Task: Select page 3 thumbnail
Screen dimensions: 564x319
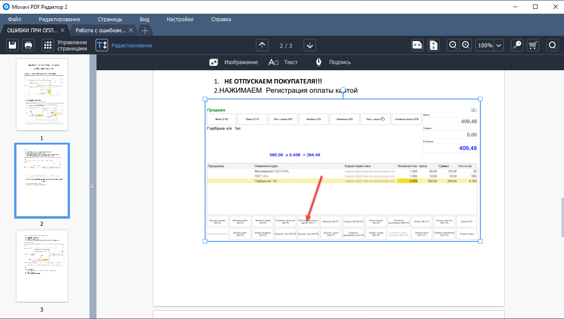Action: [x=42, y=266]
